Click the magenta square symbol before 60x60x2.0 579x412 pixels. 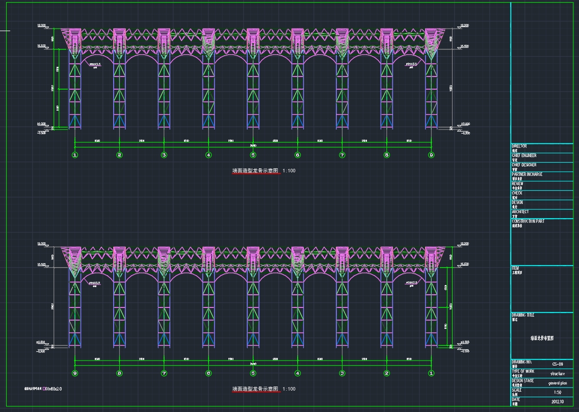[x=44, y=389]
